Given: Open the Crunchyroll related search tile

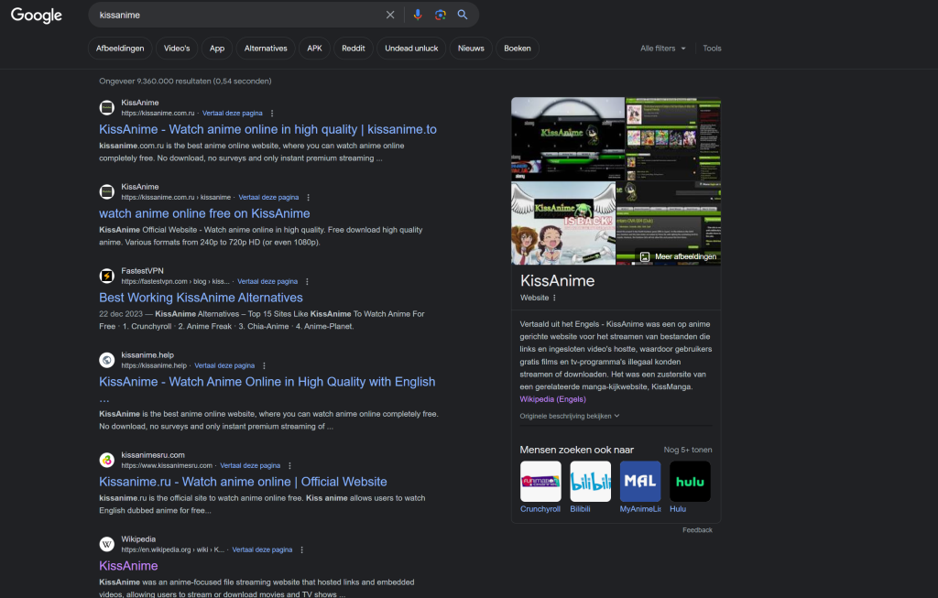Looking at the screenshot, I should pos(540,487).
